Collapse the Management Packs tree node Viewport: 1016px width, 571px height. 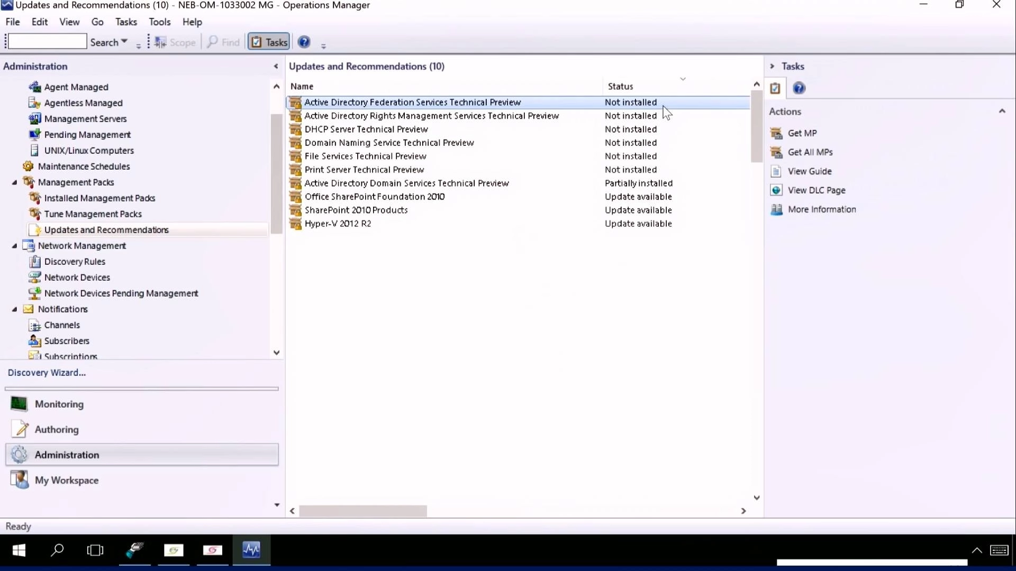(x=14, y=182)
